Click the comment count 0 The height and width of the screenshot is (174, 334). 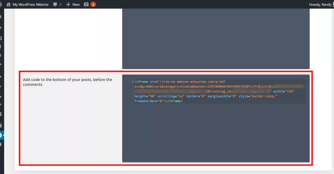tap(60, 4)
